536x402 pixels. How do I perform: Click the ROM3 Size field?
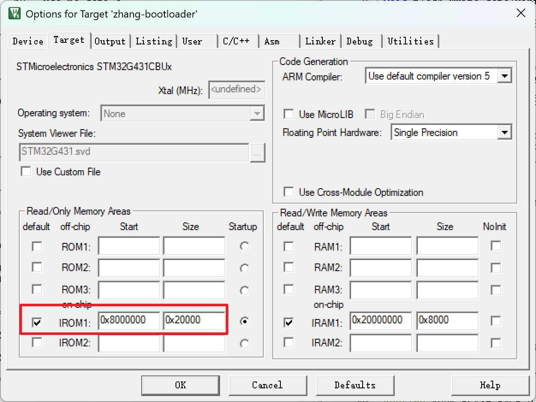click(x=194, y=290)
